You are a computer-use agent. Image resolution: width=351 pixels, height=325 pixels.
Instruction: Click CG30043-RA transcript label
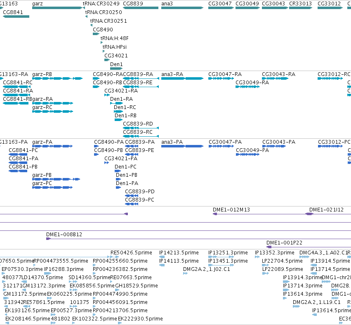pos(278,74)
